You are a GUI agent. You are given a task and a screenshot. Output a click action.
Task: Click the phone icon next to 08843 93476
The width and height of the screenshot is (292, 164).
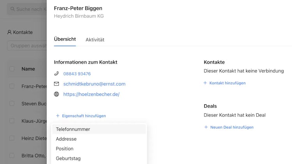coord(56,74)
